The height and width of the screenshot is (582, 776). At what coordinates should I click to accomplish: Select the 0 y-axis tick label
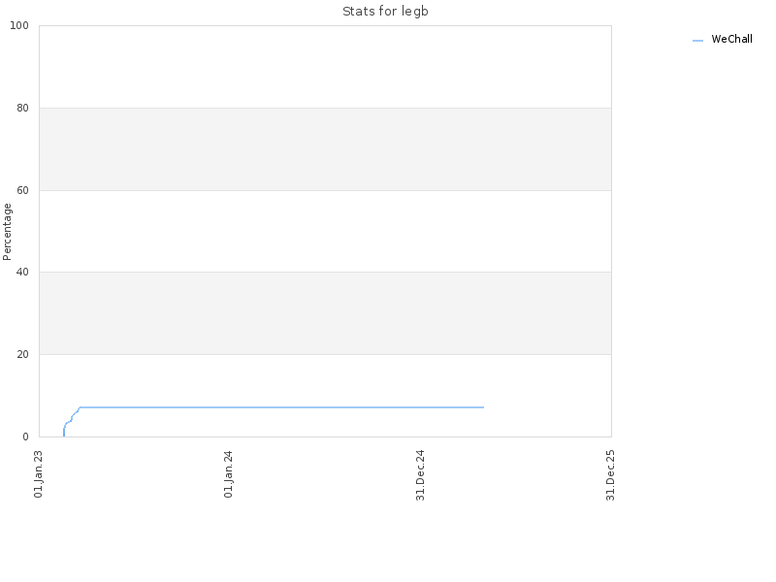coord(26,436)
